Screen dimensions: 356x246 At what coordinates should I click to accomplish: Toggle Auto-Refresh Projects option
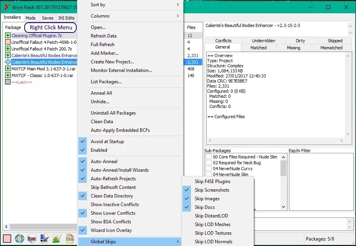130,179
